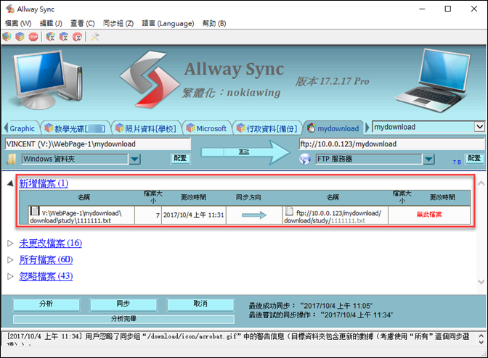488x358 pixels.
Task: Click the desktop computer image
Action: click(47, 80)
